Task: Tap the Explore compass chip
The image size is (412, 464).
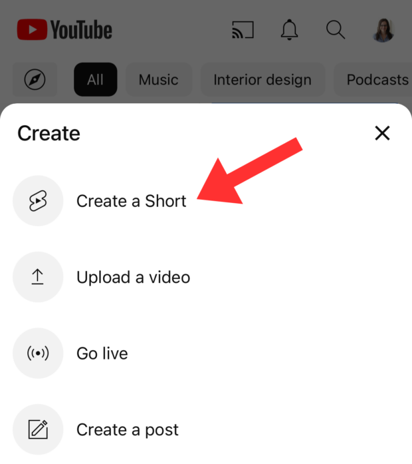Action: pos(35,80)
